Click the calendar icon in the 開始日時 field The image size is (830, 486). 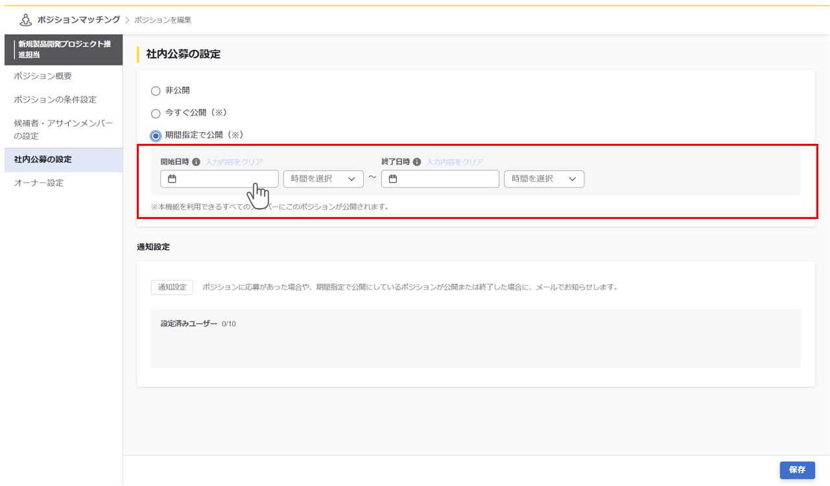171,179
